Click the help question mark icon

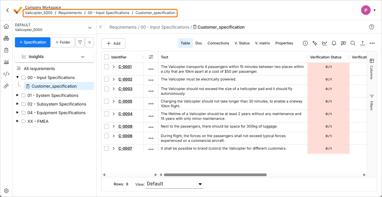click(x=372, y=27)
